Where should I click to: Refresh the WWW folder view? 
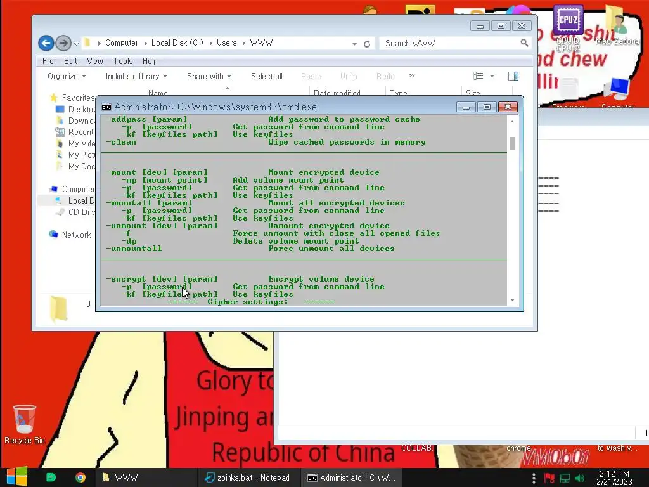(x=367, y=44)
